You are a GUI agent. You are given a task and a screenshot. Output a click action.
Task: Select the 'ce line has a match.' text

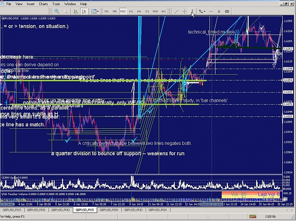point(23,124)
